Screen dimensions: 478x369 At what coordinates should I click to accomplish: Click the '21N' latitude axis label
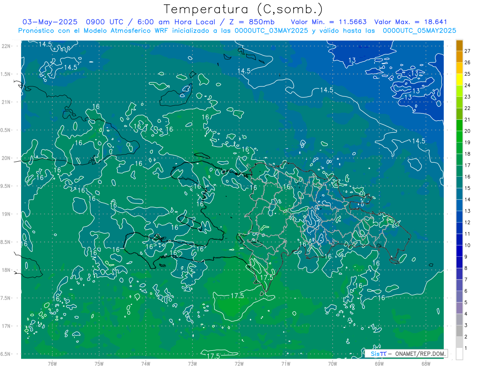pos(7,102)
